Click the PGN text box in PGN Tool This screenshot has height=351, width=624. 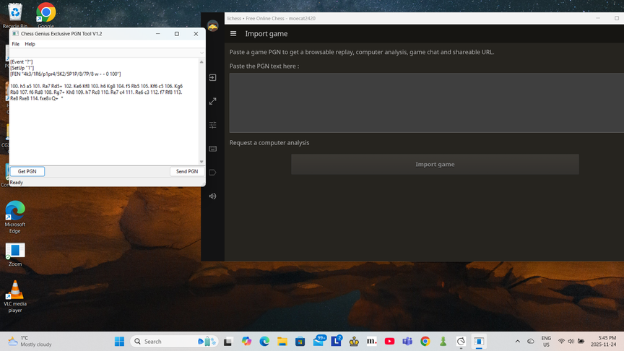pos(104,111)
